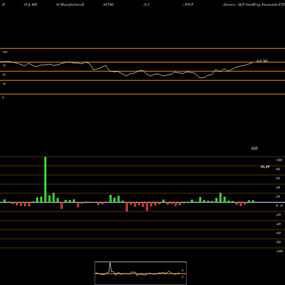Click the MR axis label 20
The image size is (285, 285).
tap(278, 197)
